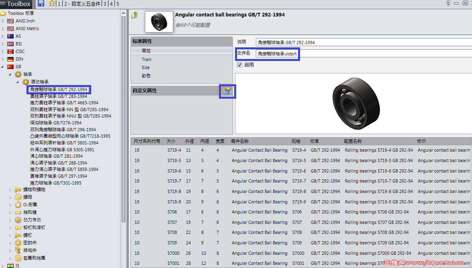Go to step 3 in toolbar
The width and height of the screenshot is (472, 268).
[x=105, y=4]
